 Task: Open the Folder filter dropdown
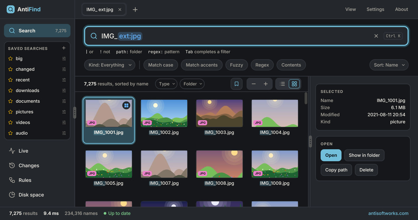point(192,84)
